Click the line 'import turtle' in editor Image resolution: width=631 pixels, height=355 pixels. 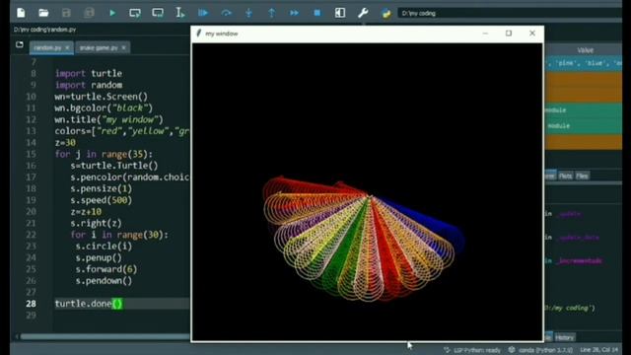click(89, 73)
